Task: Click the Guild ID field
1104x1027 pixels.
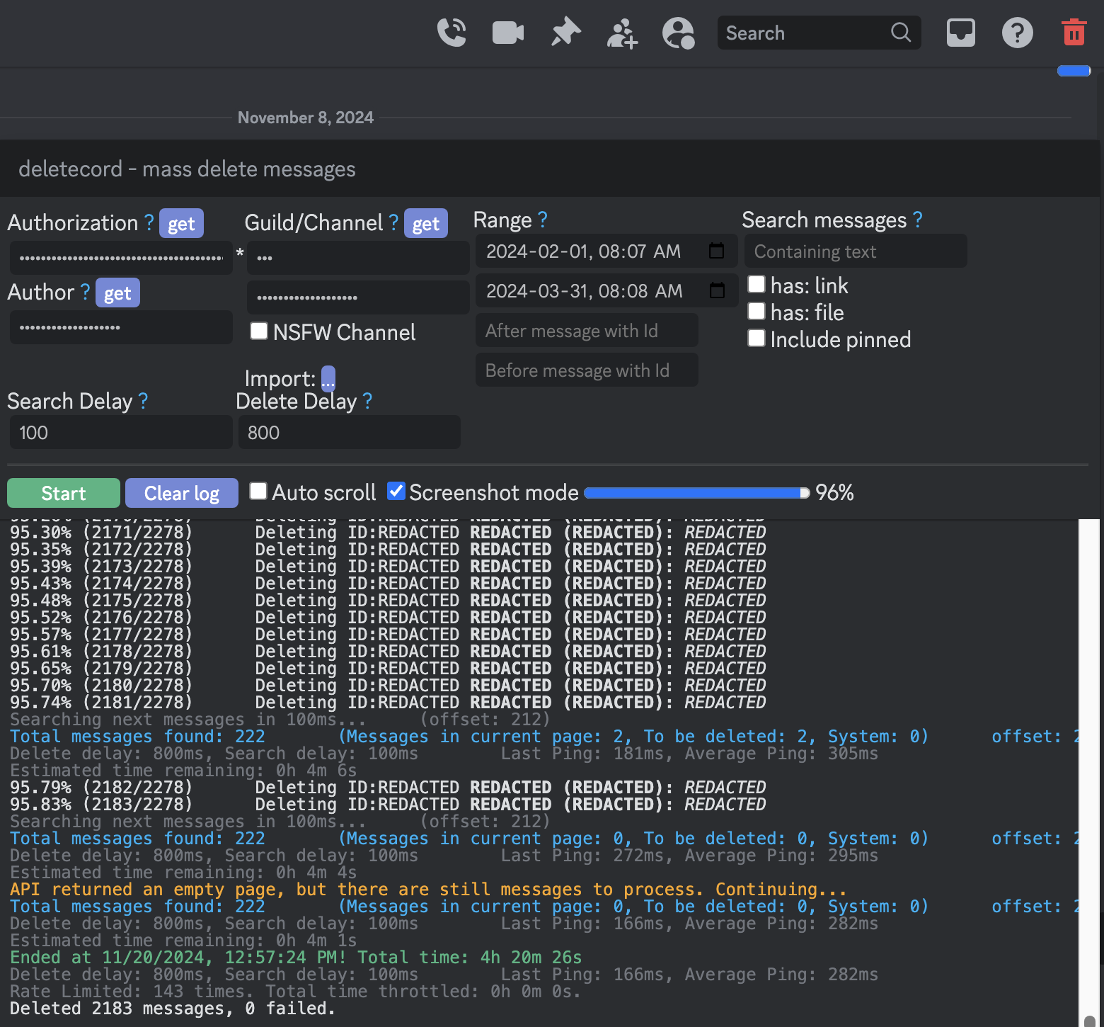Action: click(x=358, y=258)
